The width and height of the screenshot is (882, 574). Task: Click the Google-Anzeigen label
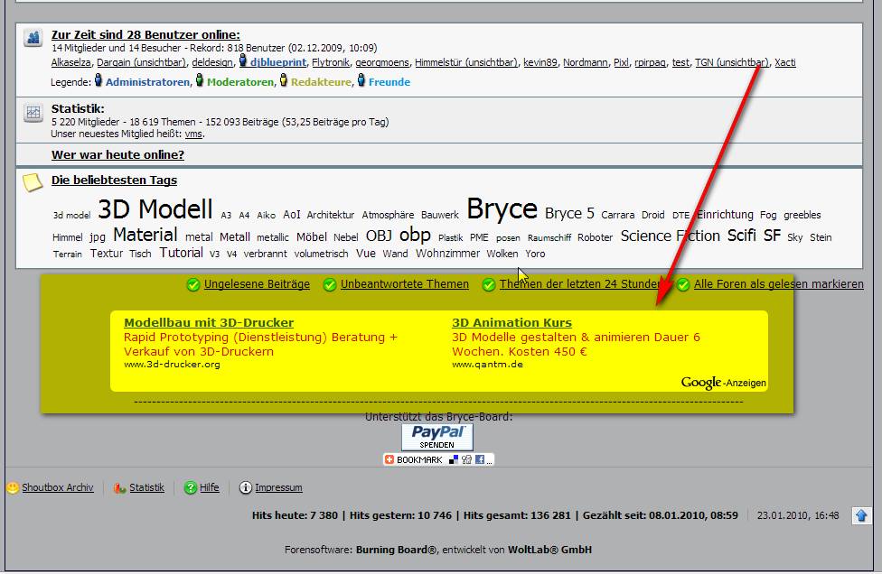pyautogui.click(x=723, y=383)
